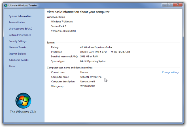
Task: Click the Service Pack 0 line
Action: pos(59,26)
